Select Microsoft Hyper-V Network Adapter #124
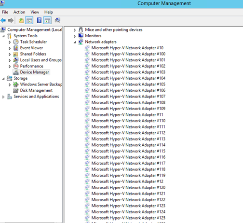 [x=128, y=212]
